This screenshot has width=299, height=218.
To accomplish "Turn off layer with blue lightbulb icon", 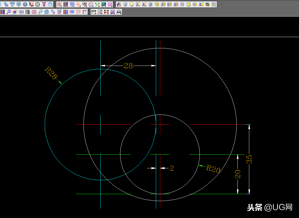I will coord(125,4).
